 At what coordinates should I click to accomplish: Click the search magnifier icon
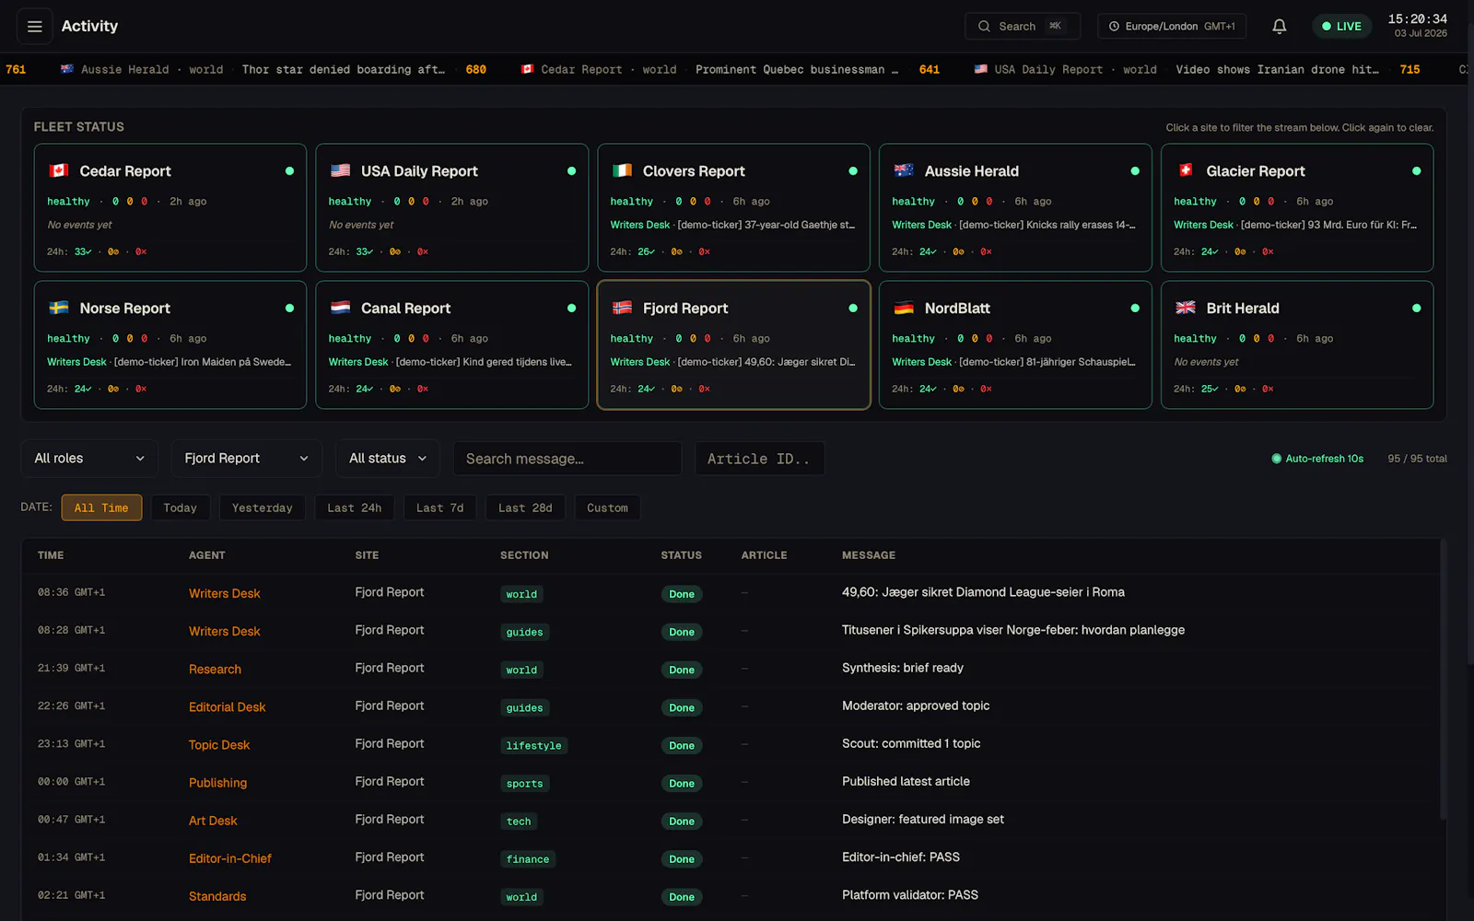[x=984, y=27]
